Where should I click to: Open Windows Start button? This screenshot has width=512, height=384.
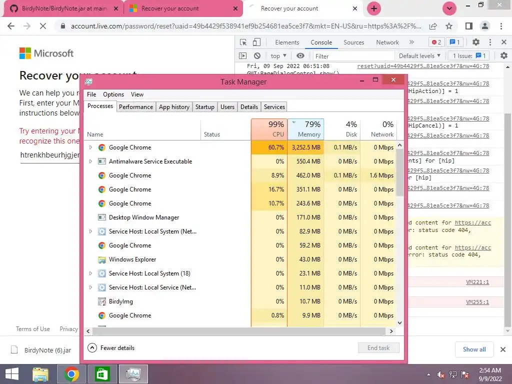click(12, 374)
